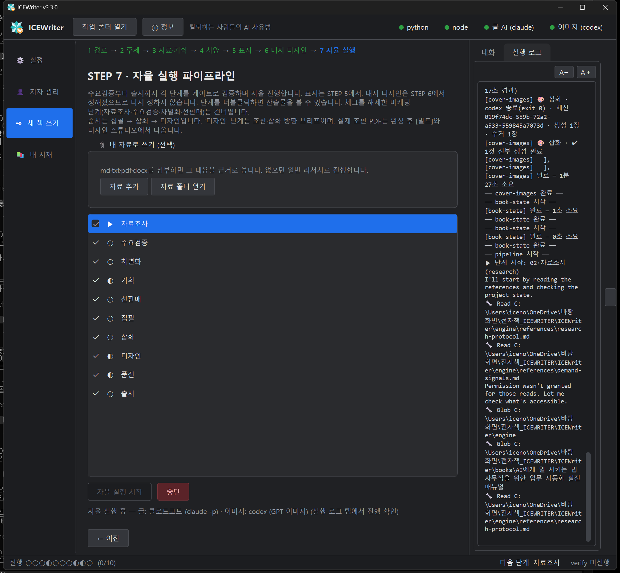Click the paperclip icon beside 내 자료로 쓰기
Image resolution: width=620 pixels, height=573 pixels.
pyautogui.click(x=102, y=145)
